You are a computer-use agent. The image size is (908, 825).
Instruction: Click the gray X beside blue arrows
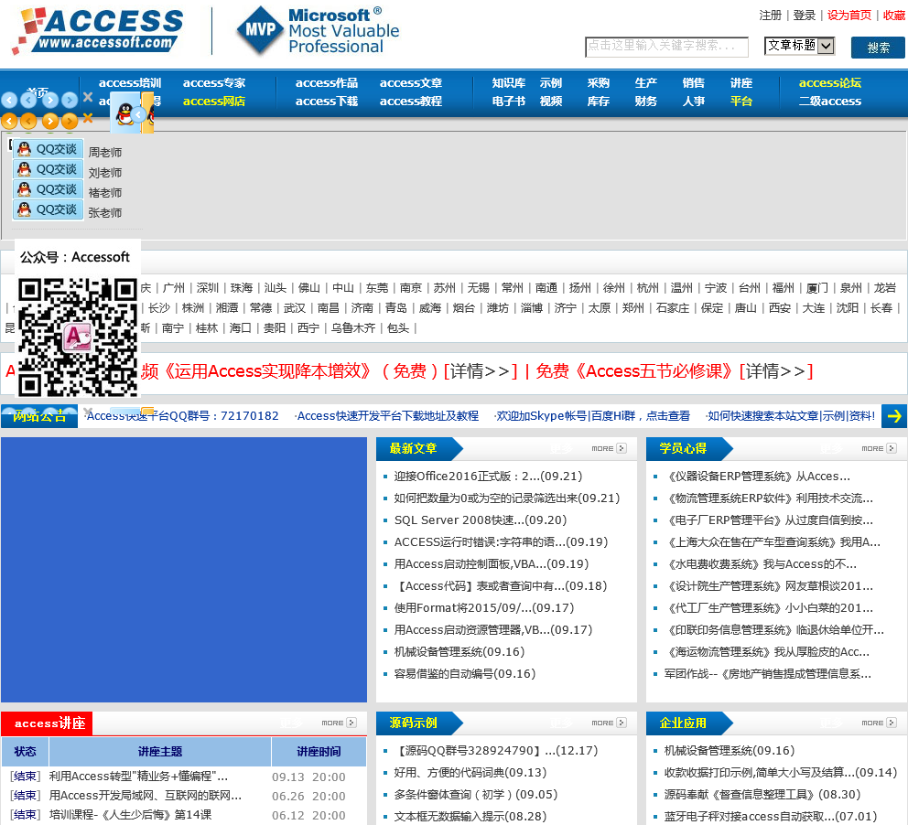click(88, 97)
